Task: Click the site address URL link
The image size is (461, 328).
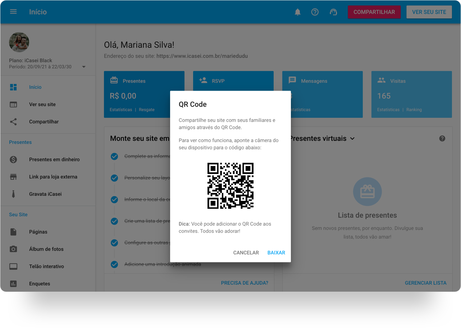Action: point(202,56)
